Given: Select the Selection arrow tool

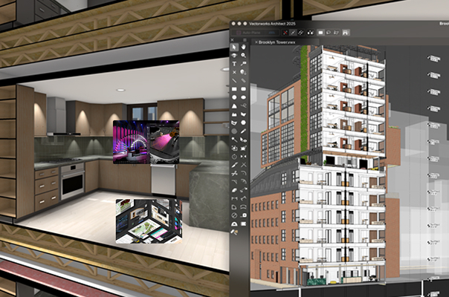Looking at the screenshot, I should pos(234,47).
